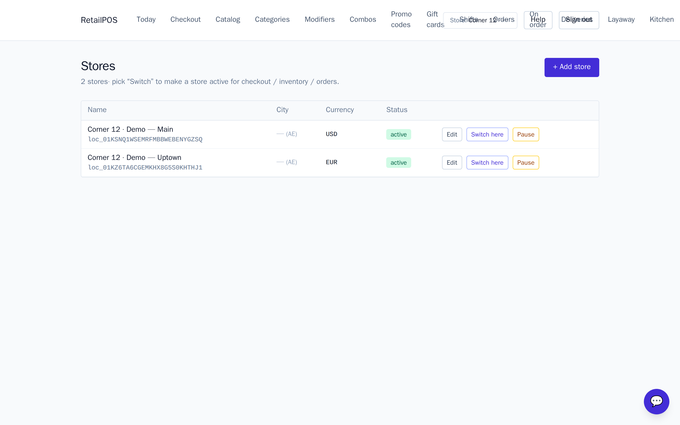The height and width of the screenshot is (425, 680).
Task: Go to Combos
Action: coord(363,19)
